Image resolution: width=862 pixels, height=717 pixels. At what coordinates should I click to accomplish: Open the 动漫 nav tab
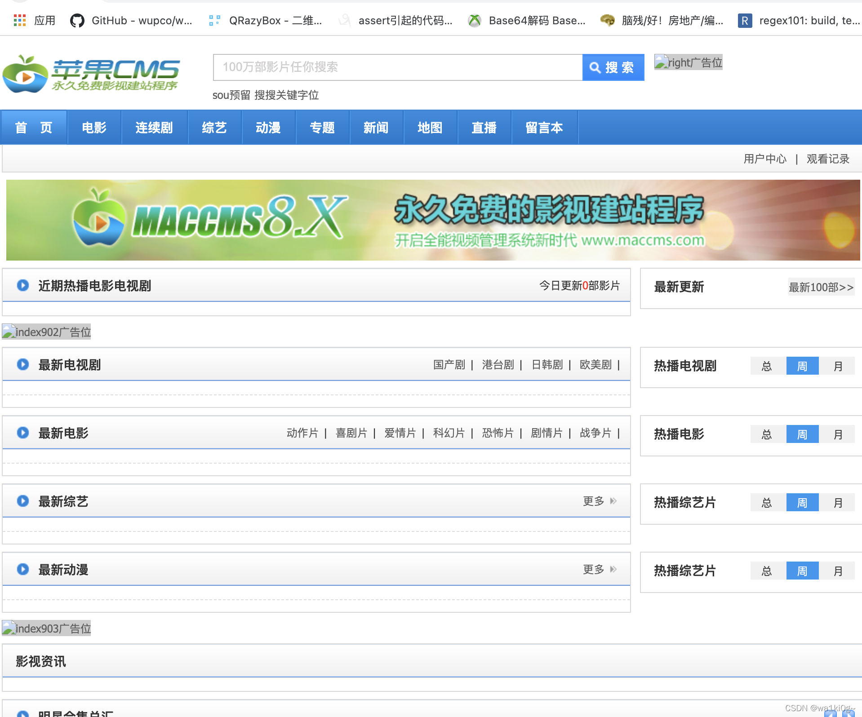268,128
